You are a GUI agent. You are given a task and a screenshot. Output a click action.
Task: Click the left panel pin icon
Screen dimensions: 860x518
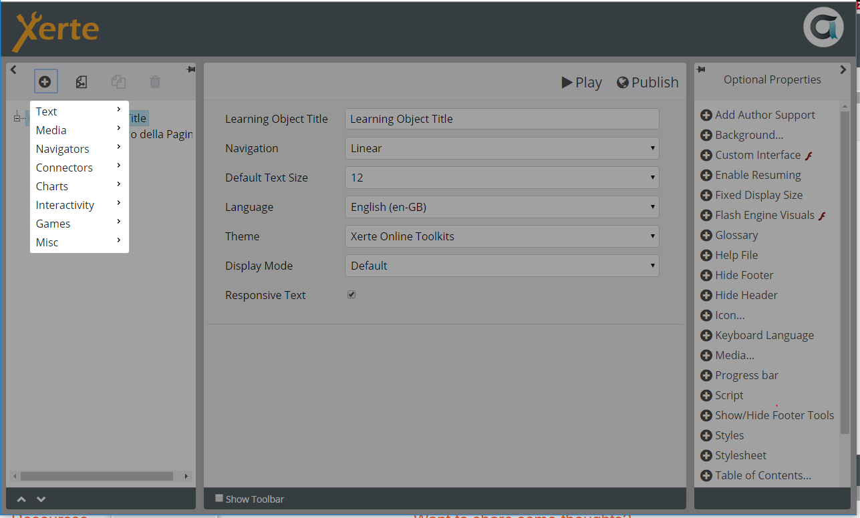click(x=190, y=69)
